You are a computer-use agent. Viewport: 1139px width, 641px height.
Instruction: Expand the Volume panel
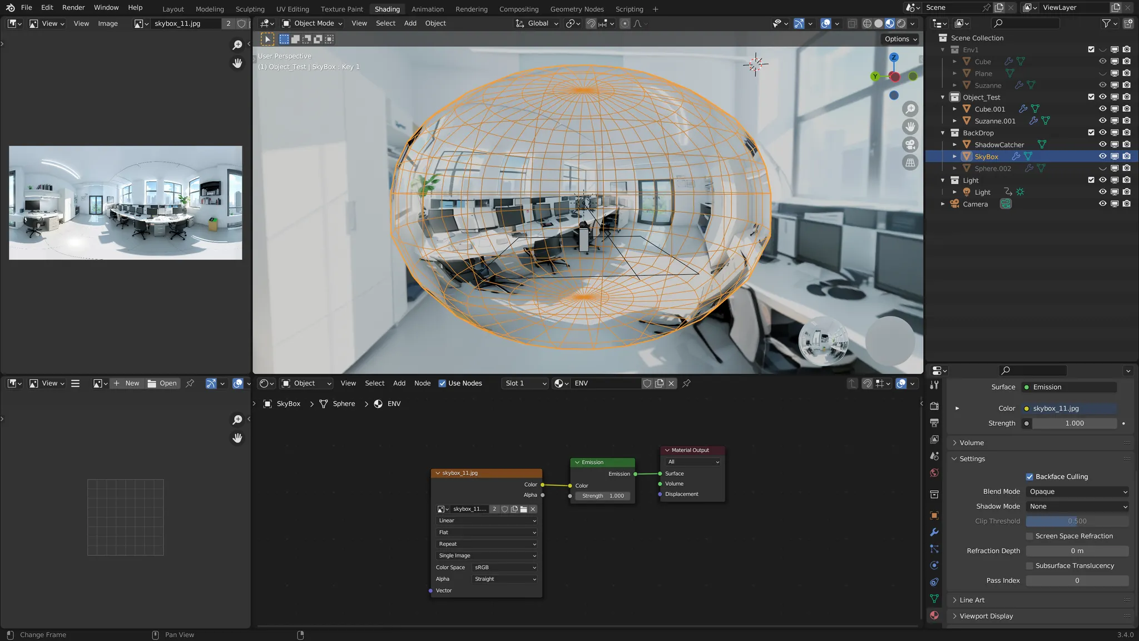pyautogui.click(x=971, y=443)
